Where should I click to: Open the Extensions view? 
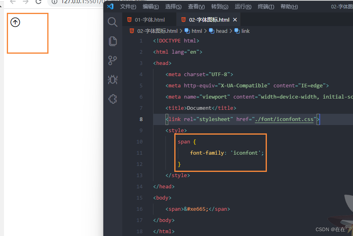click(x=112, y=99)
